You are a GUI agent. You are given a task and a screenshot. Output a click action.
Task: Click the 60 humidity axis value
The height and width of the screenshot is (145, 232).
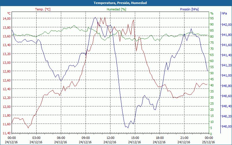pos(212,61)
